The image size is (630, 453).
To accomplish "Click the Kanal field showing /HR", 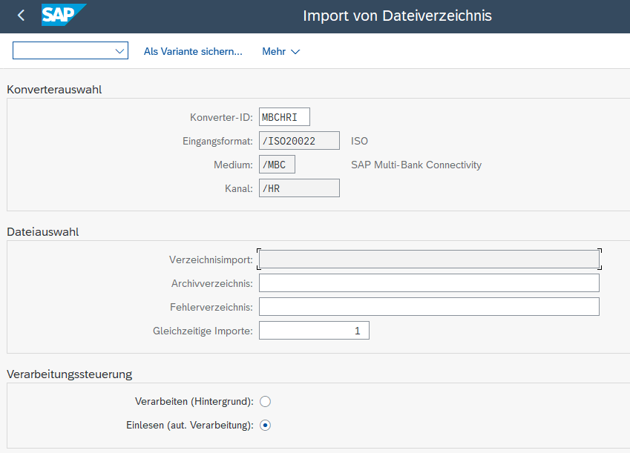I will point(299,188).
